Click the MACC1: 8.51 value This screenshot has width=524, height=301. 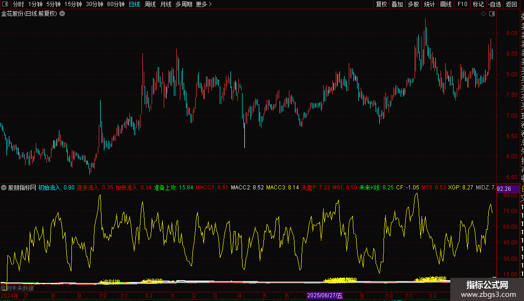[212, 188]
